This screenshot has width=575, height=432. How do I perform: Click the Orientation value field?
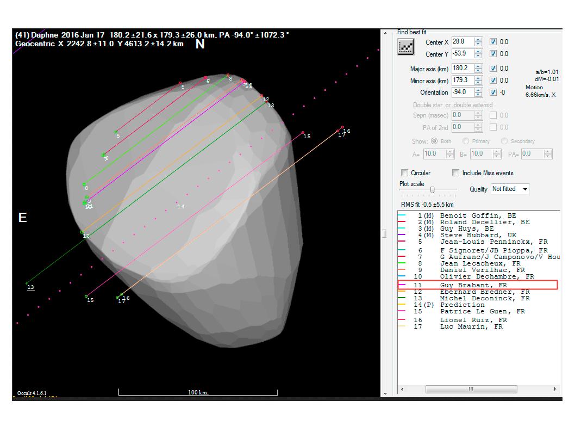[463, 92]
